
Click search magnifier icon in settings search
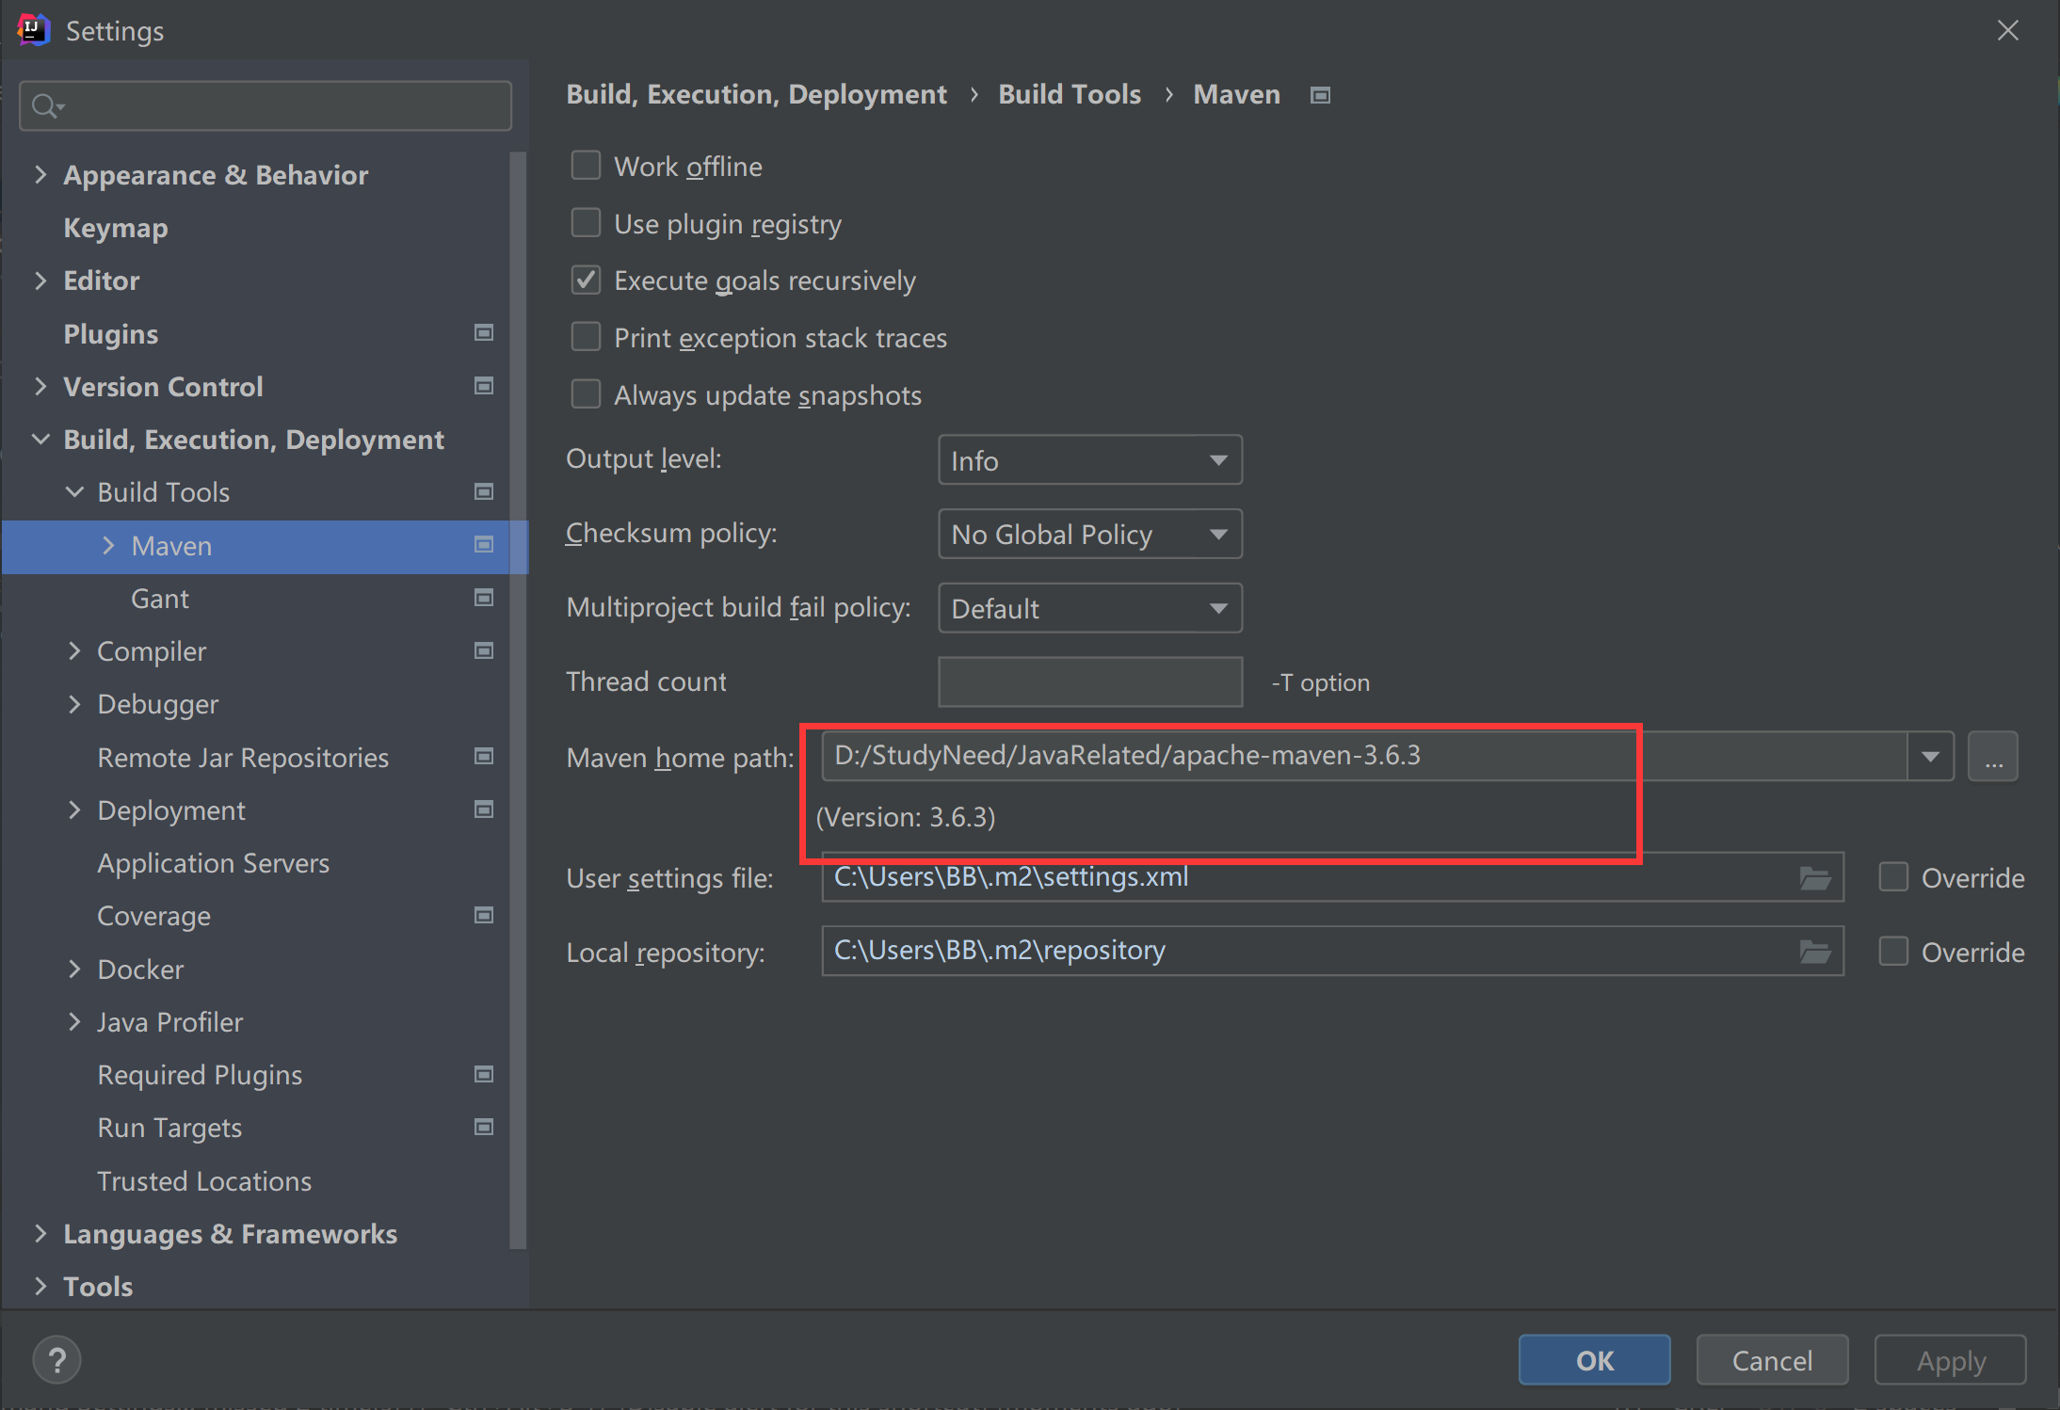[45, 105]
